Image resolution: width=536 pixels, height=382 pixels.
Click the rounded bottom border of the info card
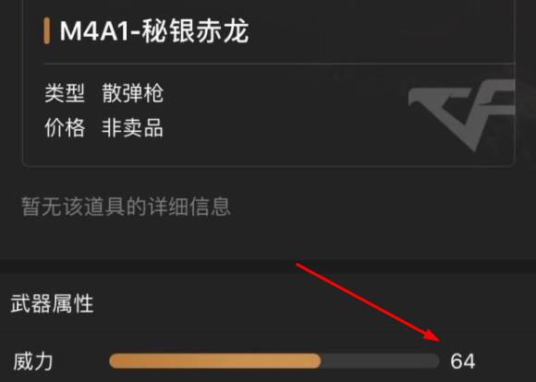(x=268, y=166)
